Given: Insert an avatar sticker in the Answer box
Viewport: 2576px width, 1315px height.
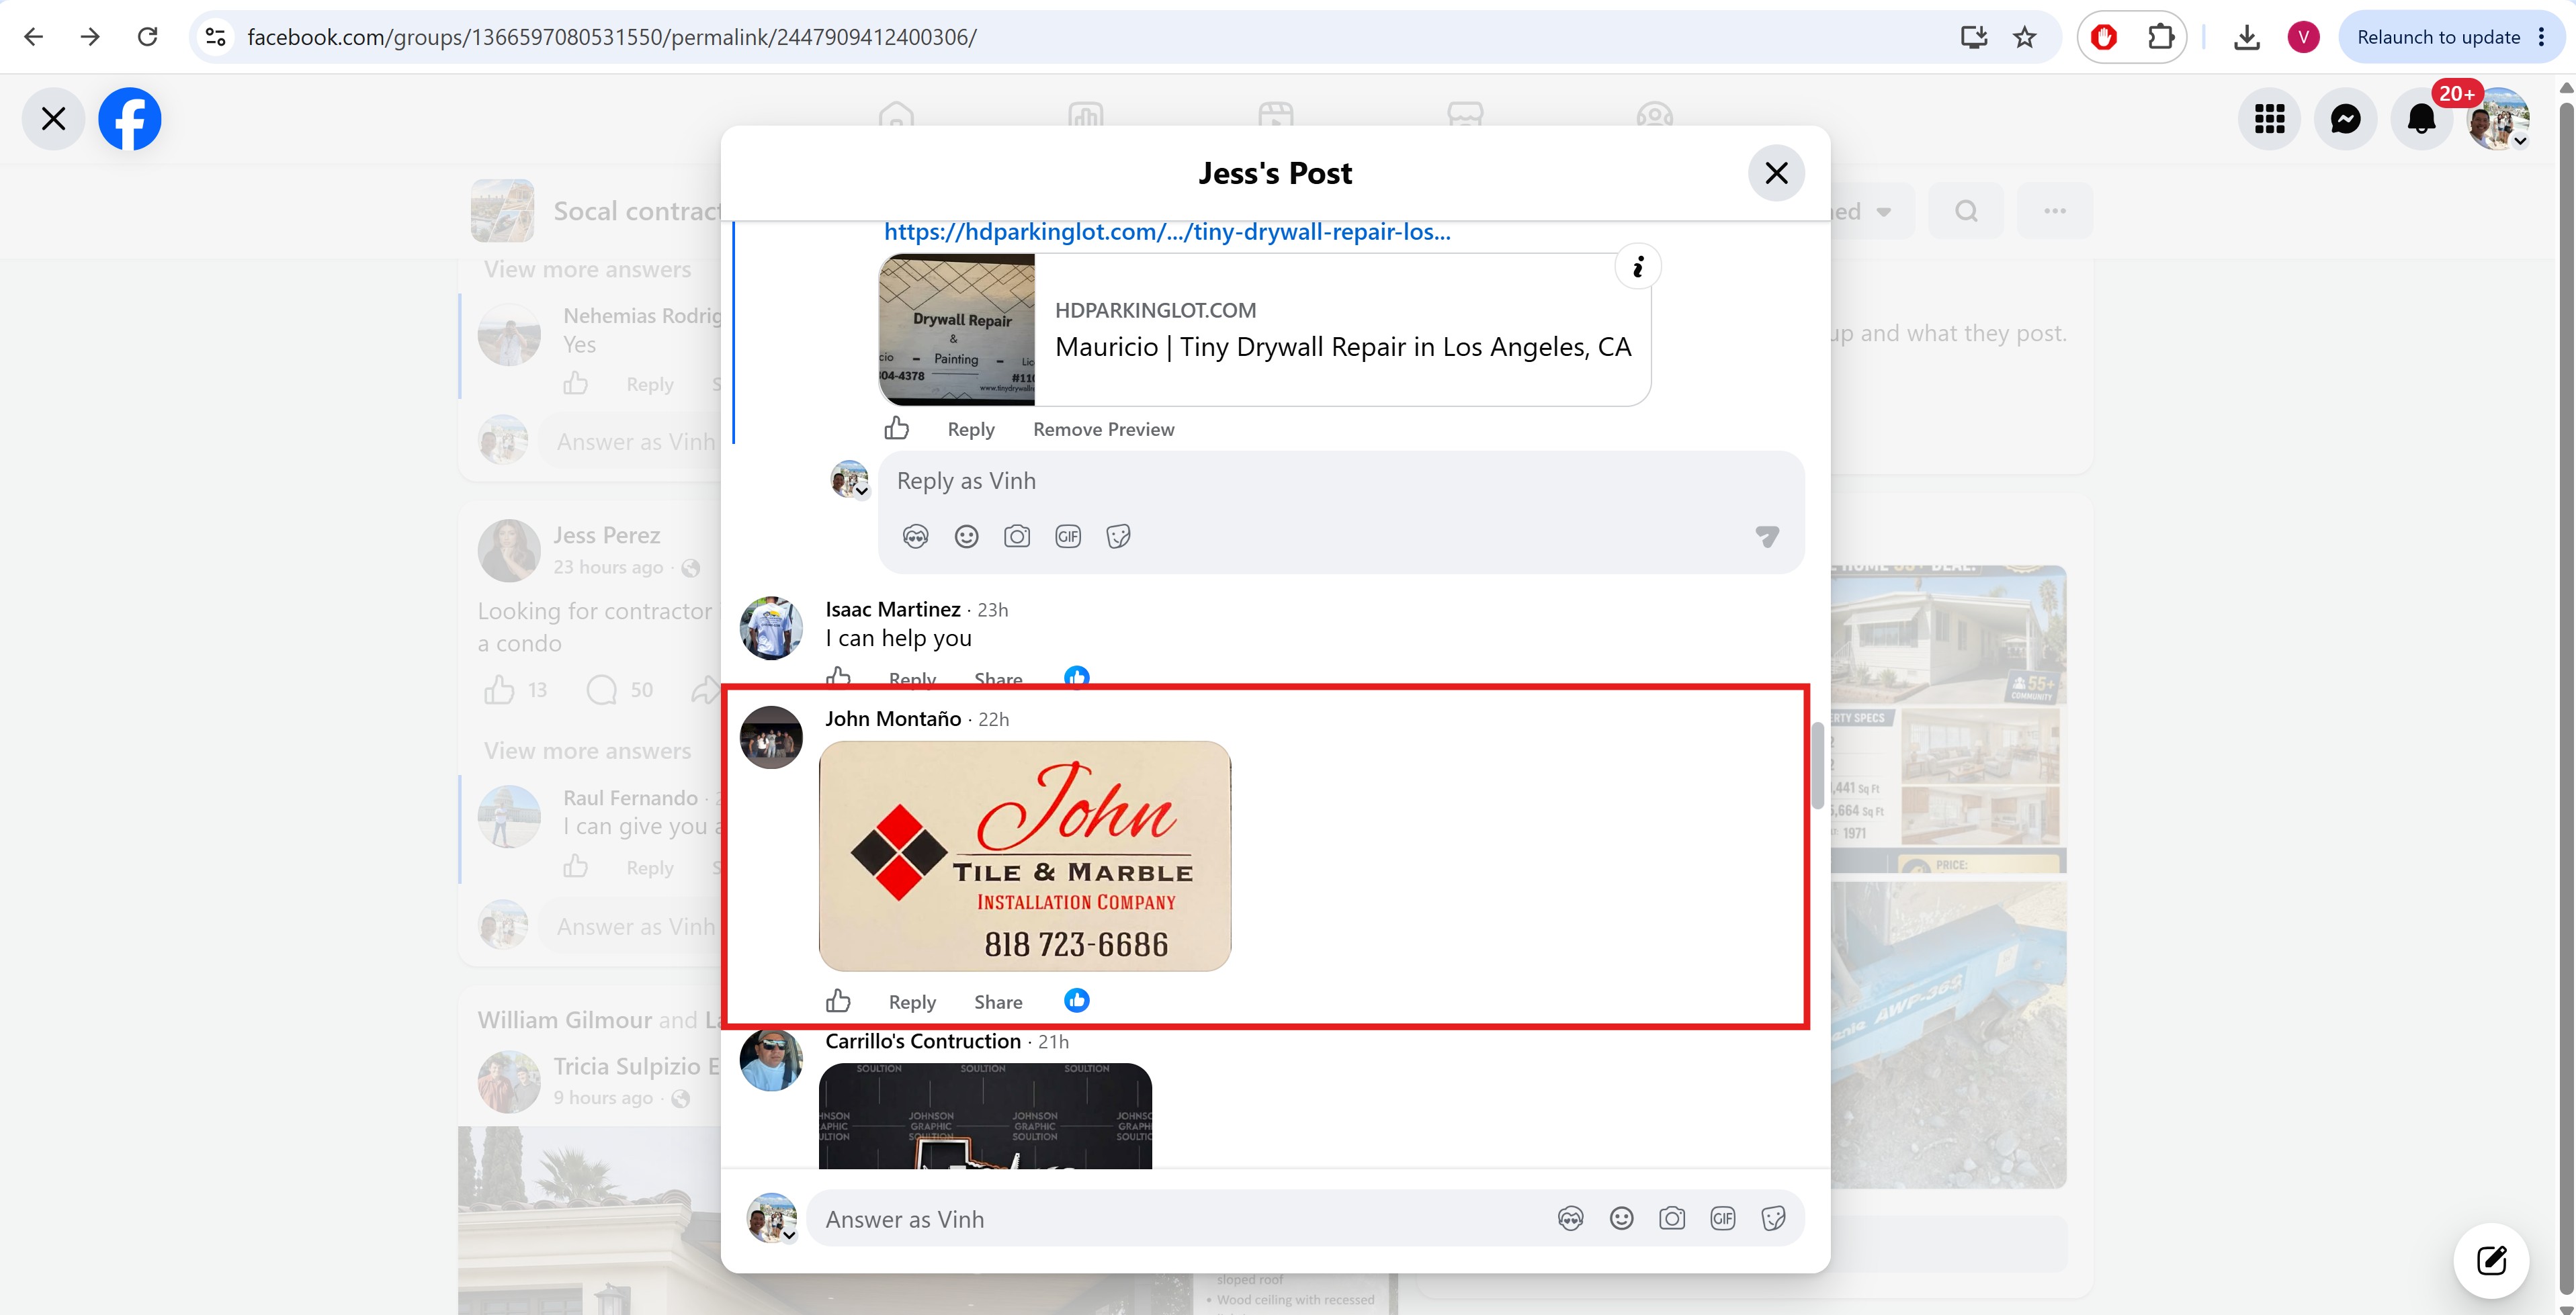Looking at the screenshot, I should (1570, 1218).
